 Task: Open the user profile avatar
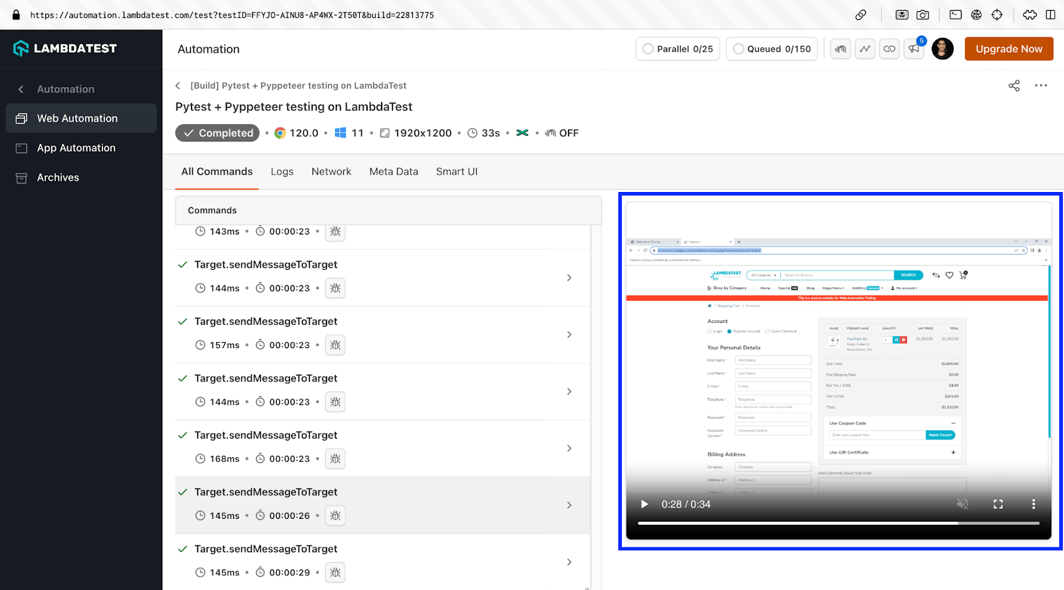click(942, 49)
